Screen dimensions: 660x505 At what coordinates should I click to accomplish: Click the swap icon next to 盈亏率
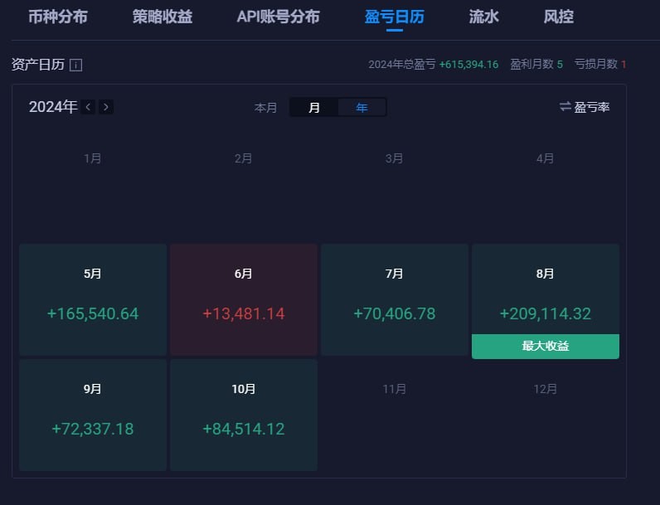pos(565,106)
